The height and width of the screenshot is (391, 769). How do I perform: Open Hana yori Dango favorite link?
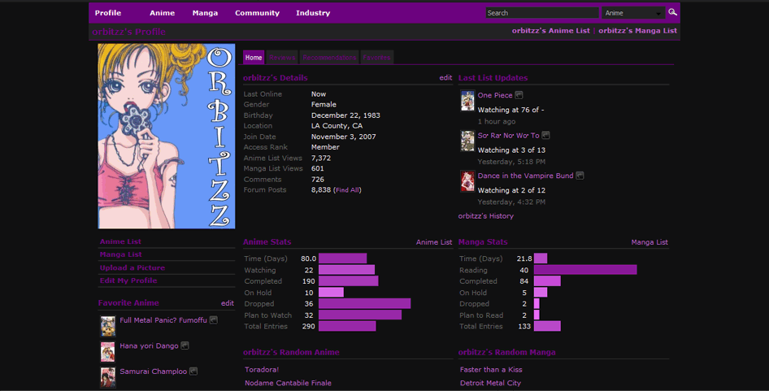point(149,345)
